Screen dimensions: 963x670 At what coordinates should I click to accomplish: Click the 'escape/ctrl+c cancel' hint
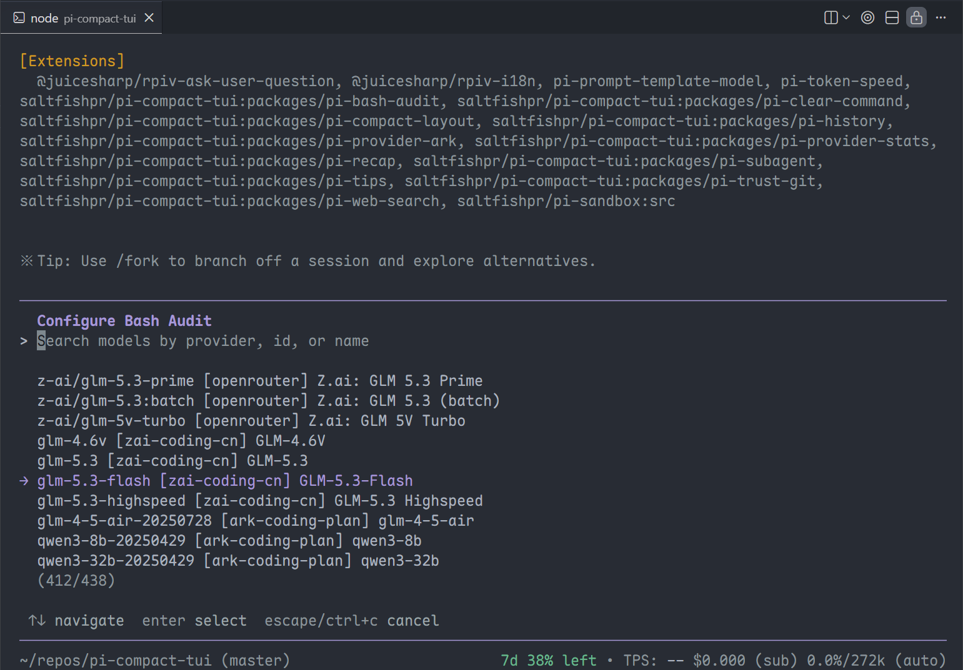pos(352,621)
